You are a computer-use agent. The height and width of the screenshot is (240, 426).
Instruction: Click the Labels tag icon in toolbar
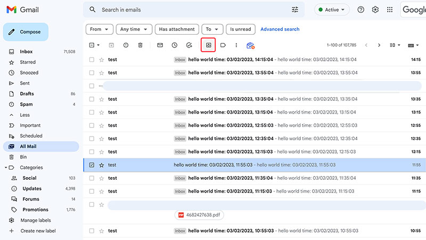pyautogui.click(x=223, y=45)
